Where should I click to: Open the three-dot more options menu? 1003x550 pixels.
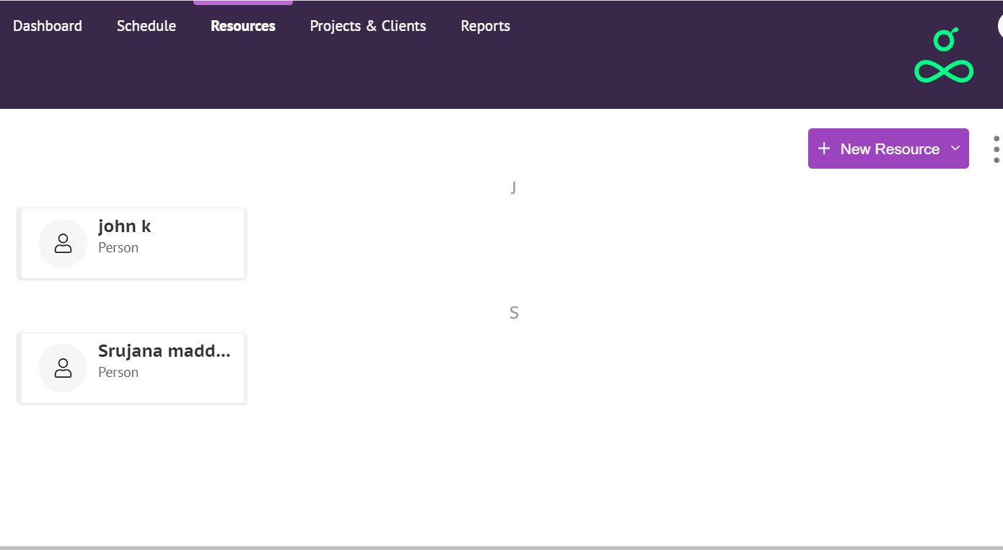(997, 149)
